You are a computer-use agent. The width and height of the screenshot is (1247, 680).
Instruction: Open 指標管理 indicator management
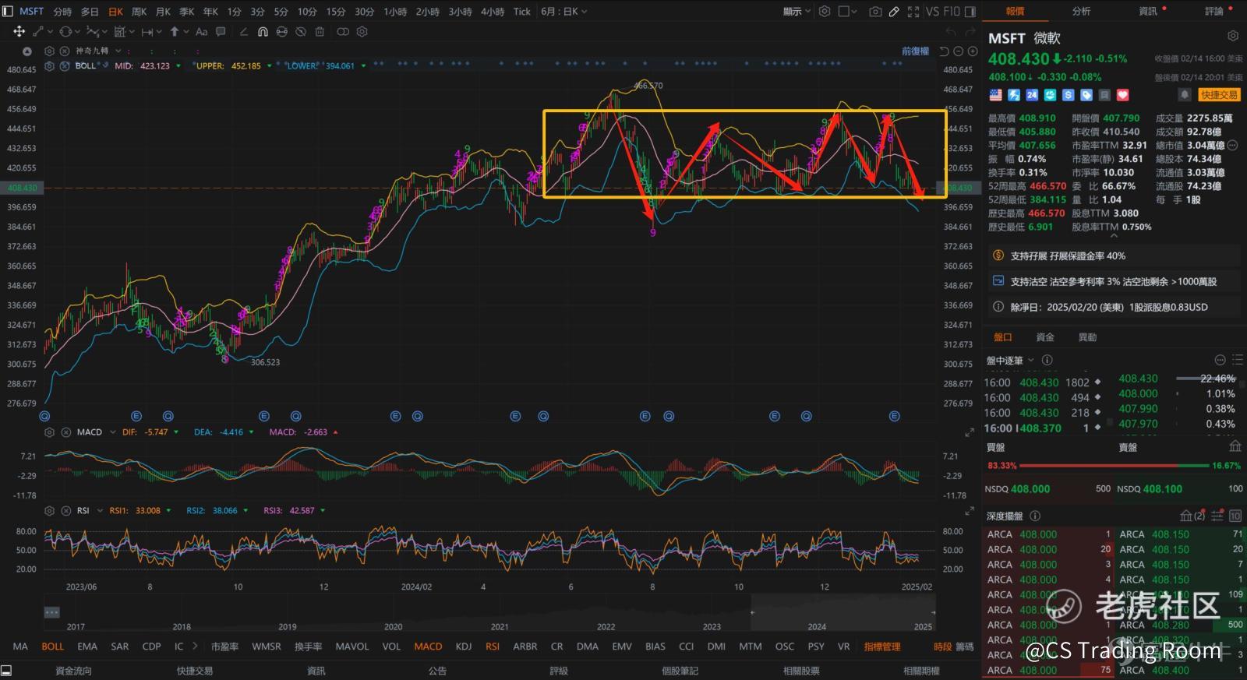882,647
